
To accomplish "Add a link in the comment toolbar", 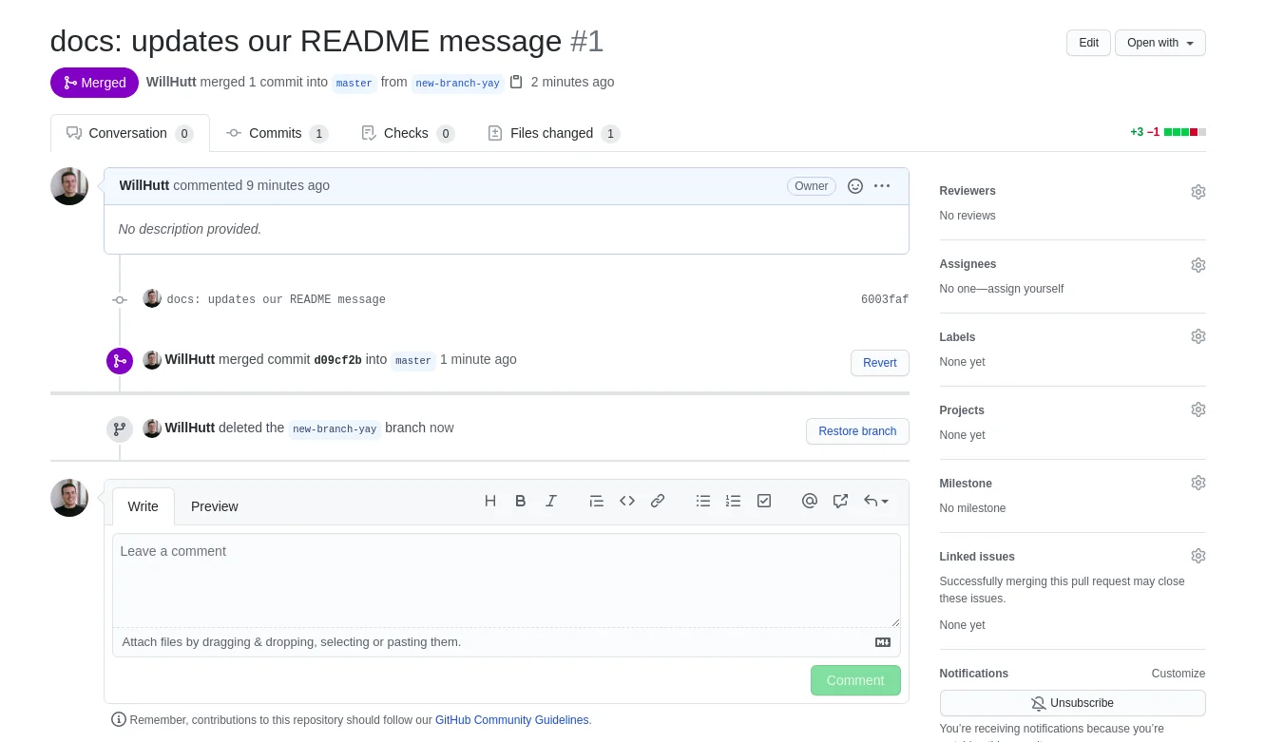I will (658, 501).
